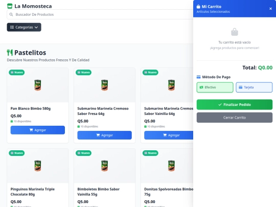Image resolution: width=276 pixels, height=207 pixels.
Task: Click the Nuevo badge on Pinguinos Marinela card
Action: coord(17,153)
